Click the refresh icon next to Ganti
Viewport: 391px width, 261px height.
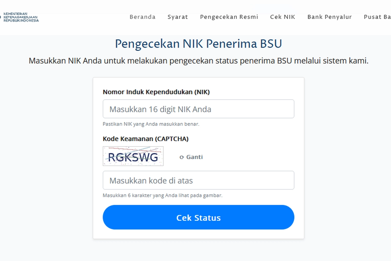[181, 157]
